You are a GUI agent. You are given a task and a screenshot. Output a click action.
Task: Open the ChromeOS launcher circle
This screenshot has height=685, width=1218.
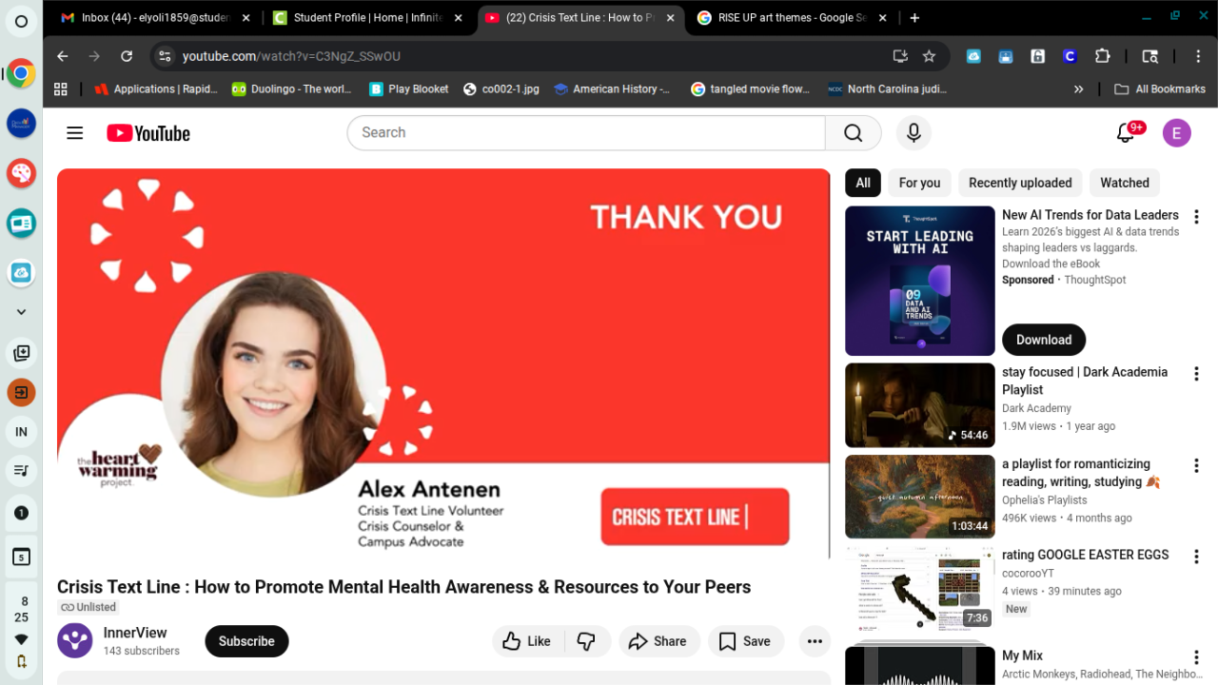[x=21, y=21]
